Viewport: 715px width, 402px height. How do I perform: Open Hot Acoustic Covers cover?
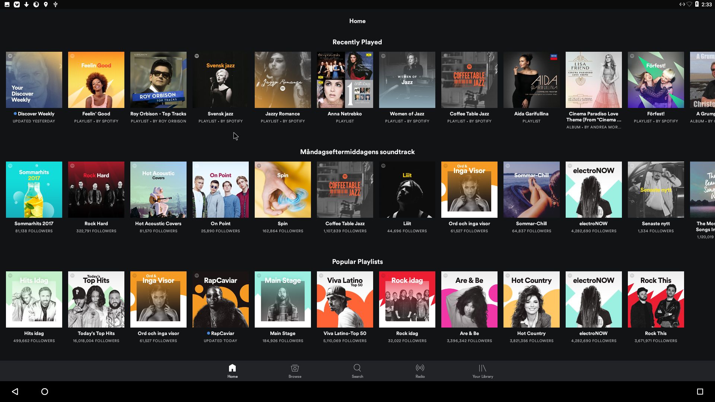pos(158,189)
